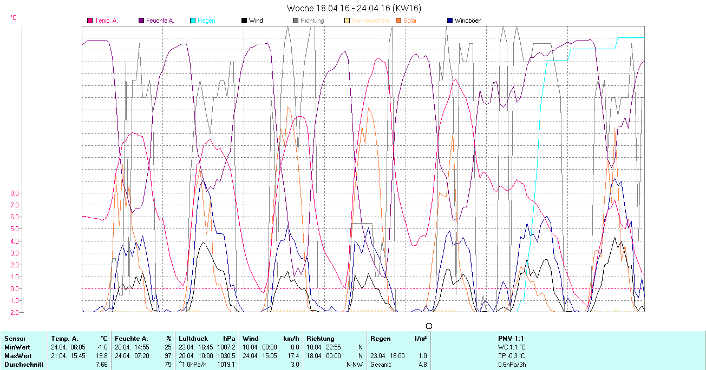Screen dimensions: 706x370
Task: Click the 'Feuchte A.' column header in table
Action: (x=132, y=339)
